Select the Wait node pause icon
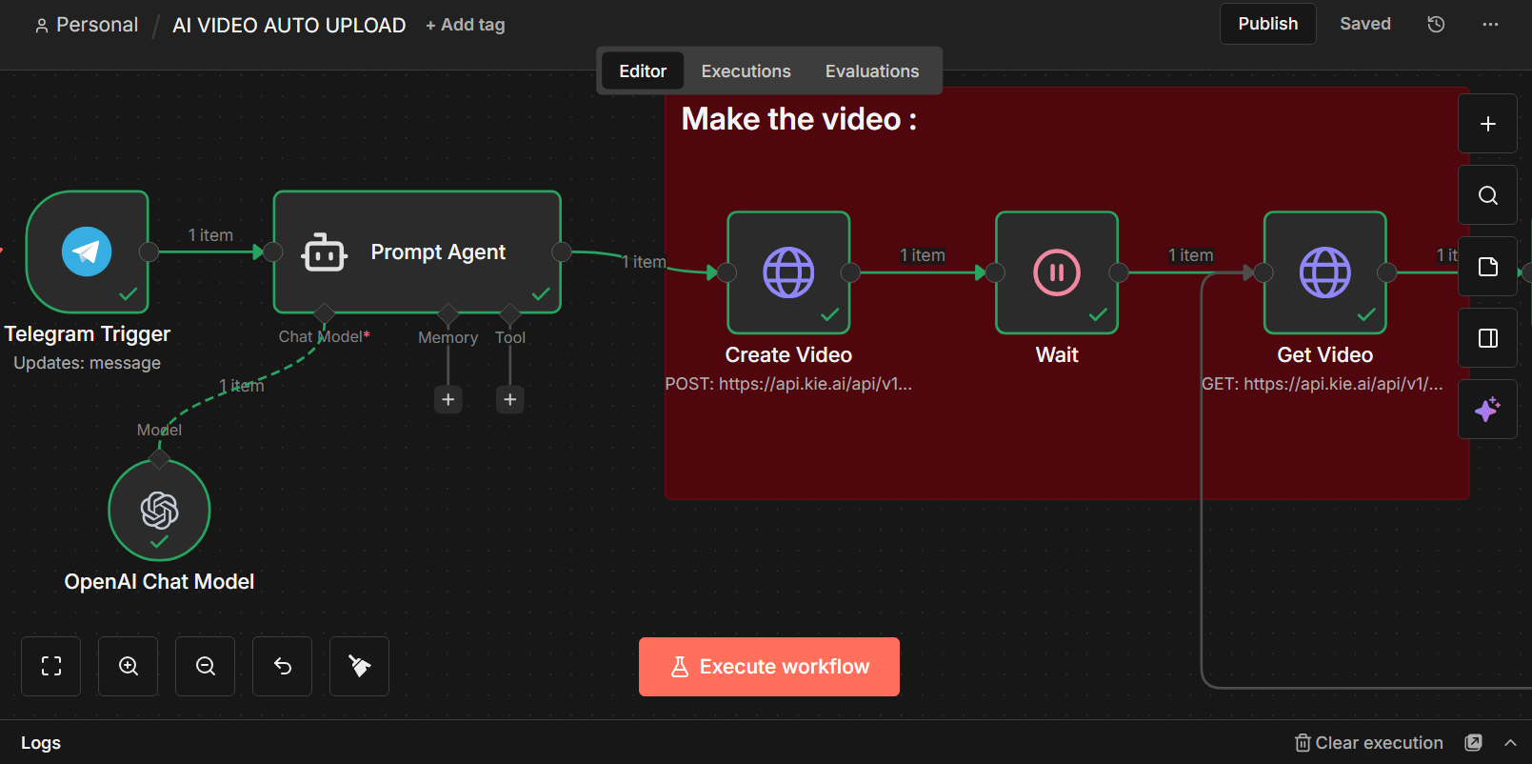The image size is (1532, 764). [1057, 272]
